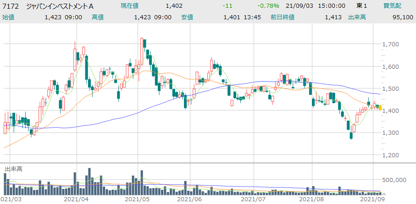Click the 出来高 label in volume panel
Screen dimensions: 416x204
click(x=13, y=169)
